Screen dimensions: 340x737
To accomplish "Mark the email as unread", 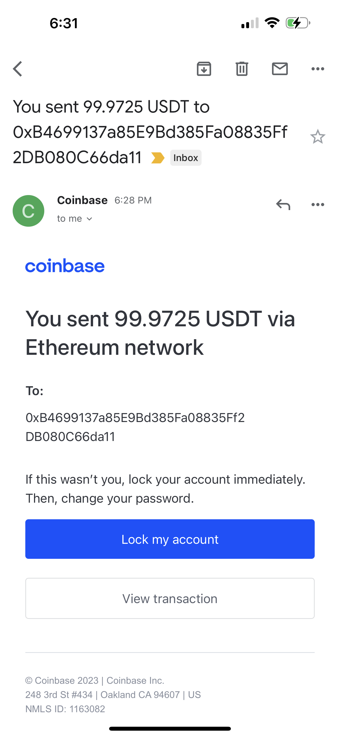I will (280, 69).
